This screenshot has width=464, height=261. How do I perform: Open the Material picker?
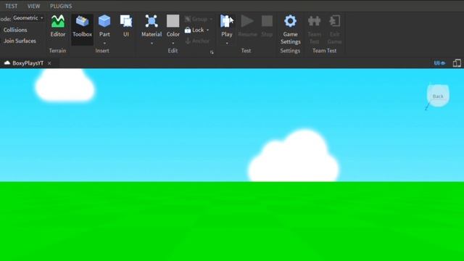coord(152,25)
